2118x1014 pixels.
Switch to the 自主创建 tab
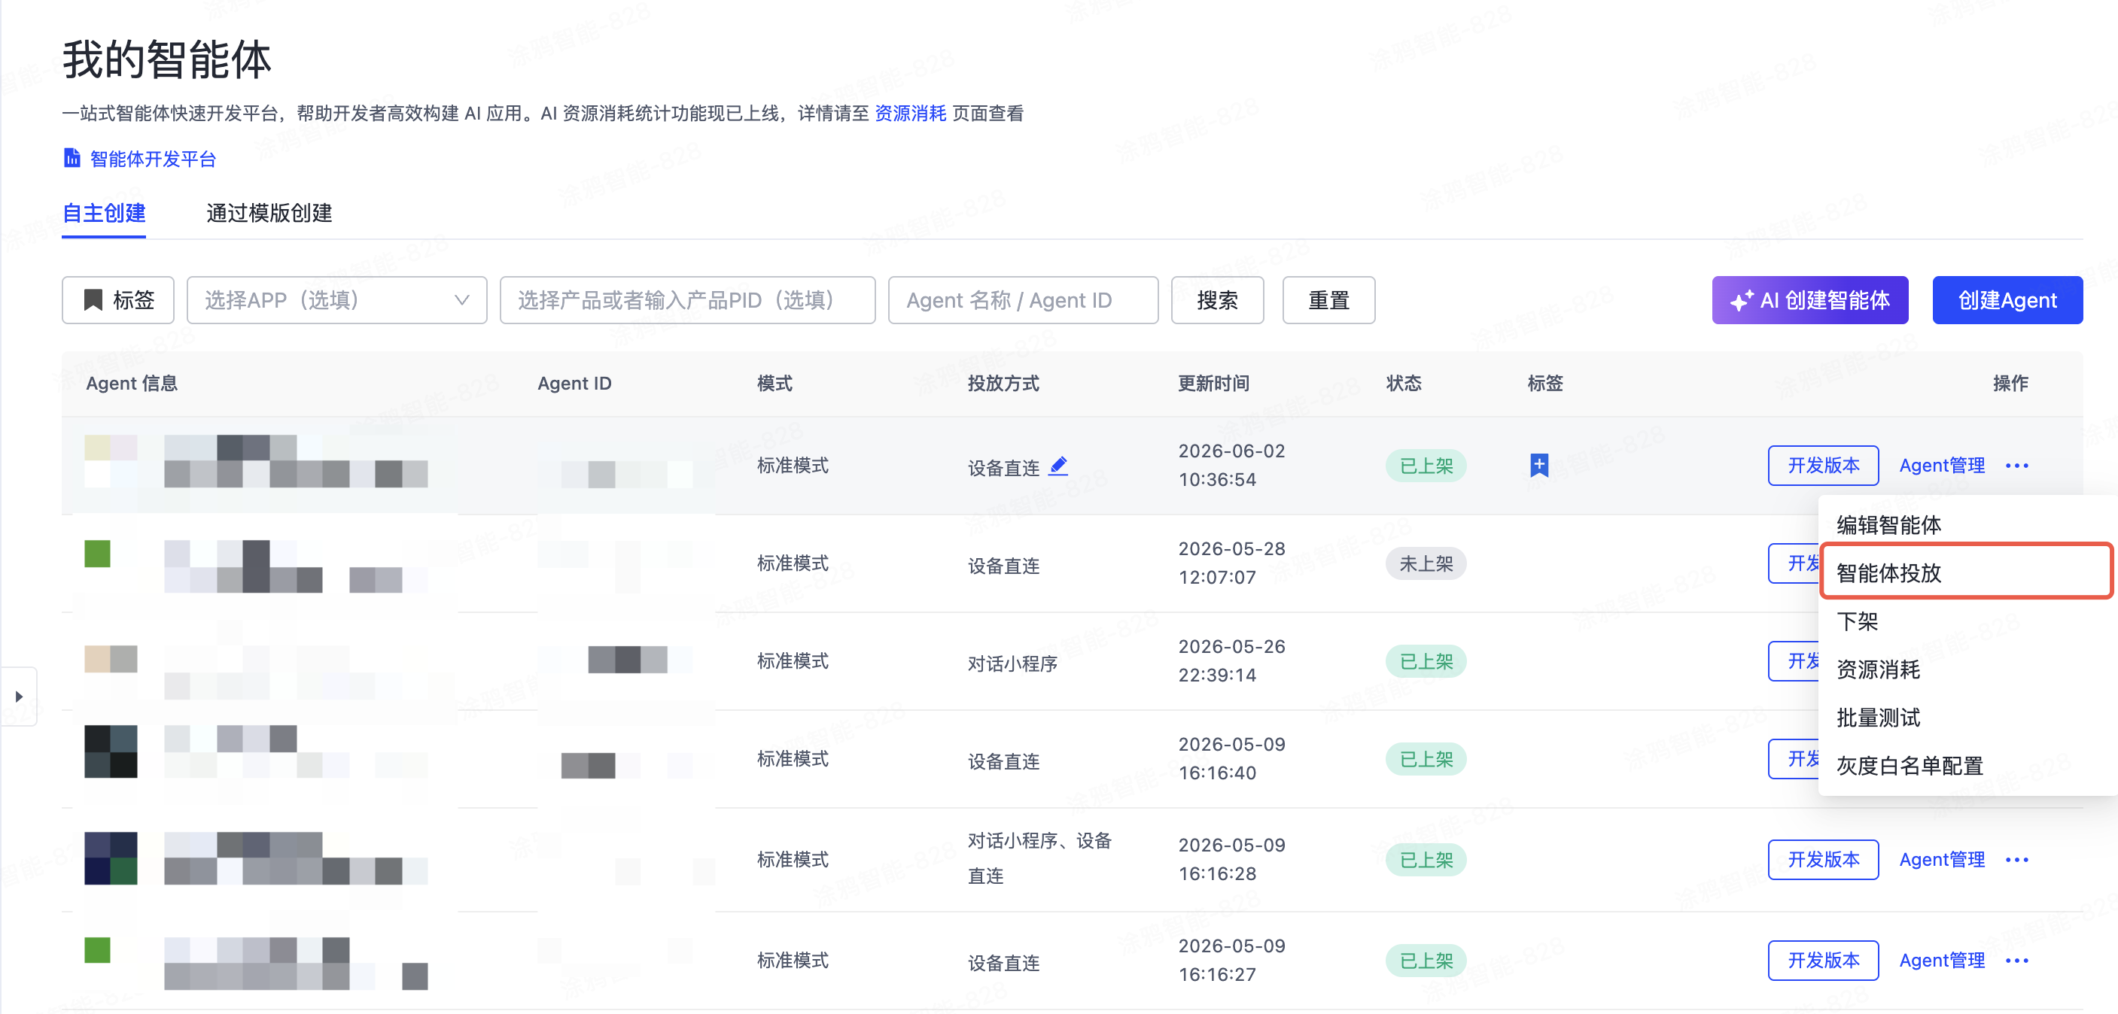[104, 214]
